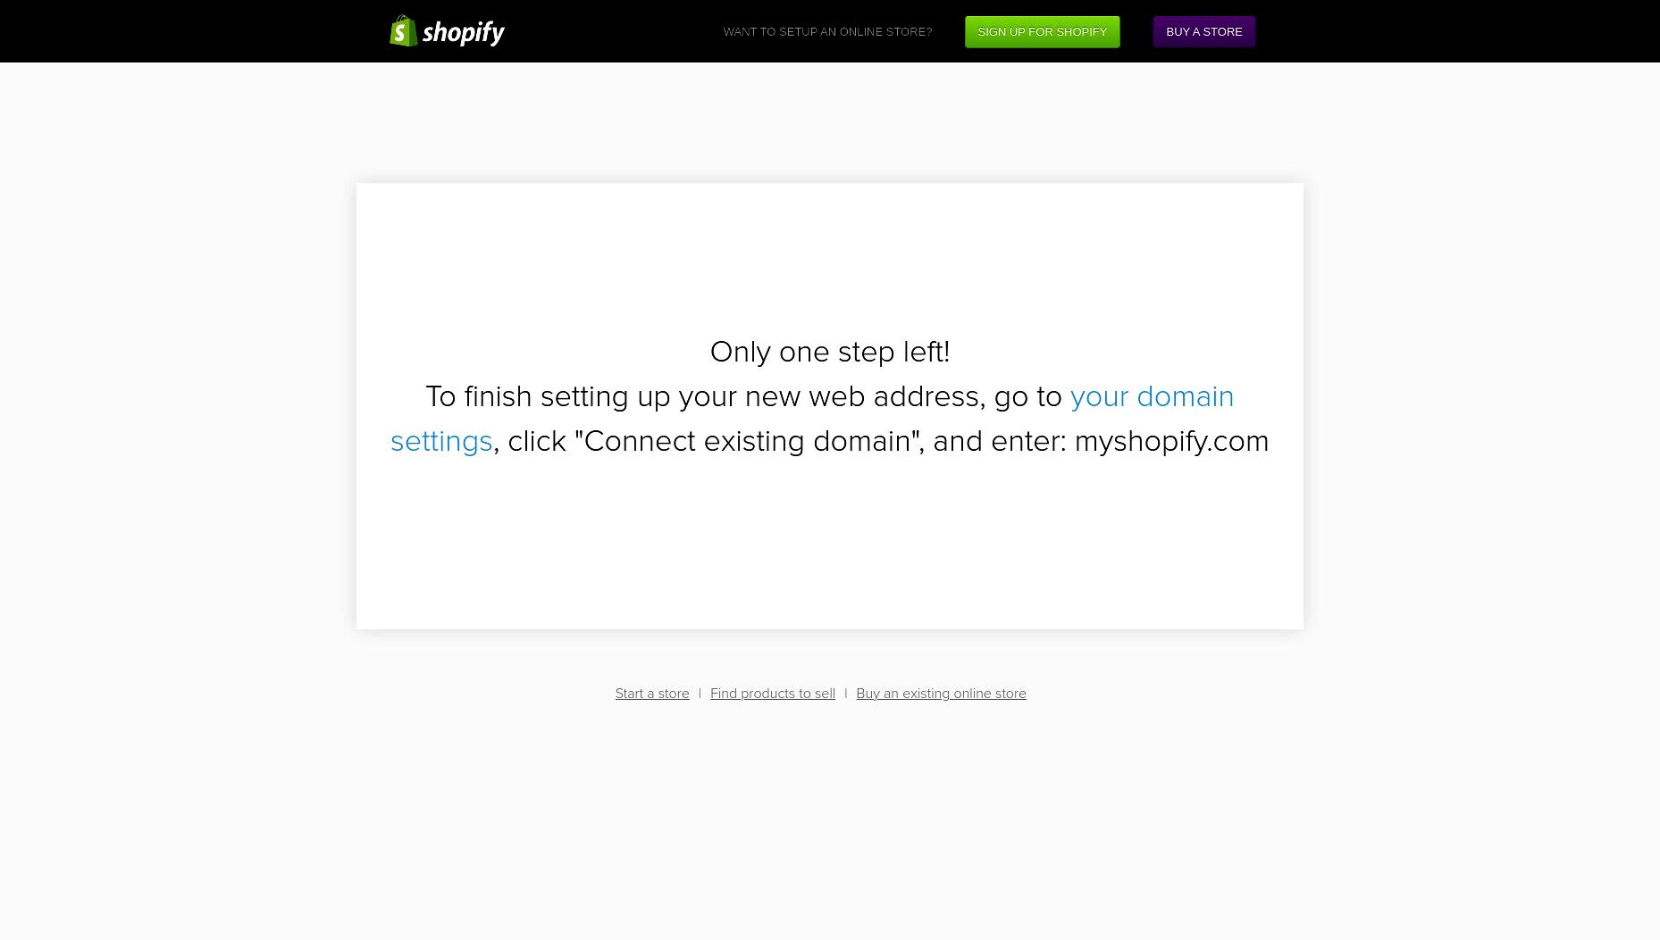The image size is (1660, 940).
Task: Click the 'and enter:' text before the domain
Action: tap(1000, 441)
